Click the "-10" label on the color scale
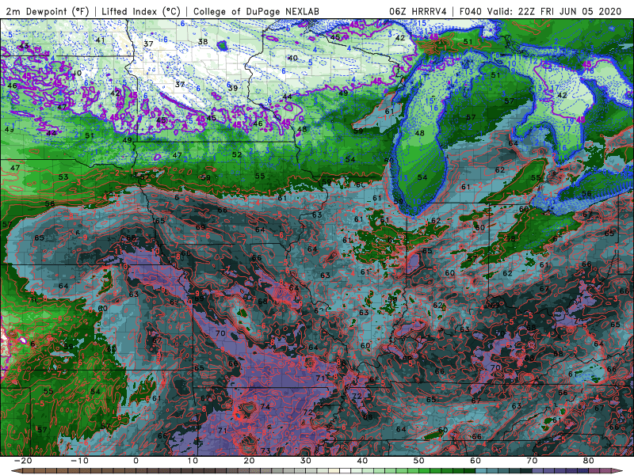 [x=79, y=461]
